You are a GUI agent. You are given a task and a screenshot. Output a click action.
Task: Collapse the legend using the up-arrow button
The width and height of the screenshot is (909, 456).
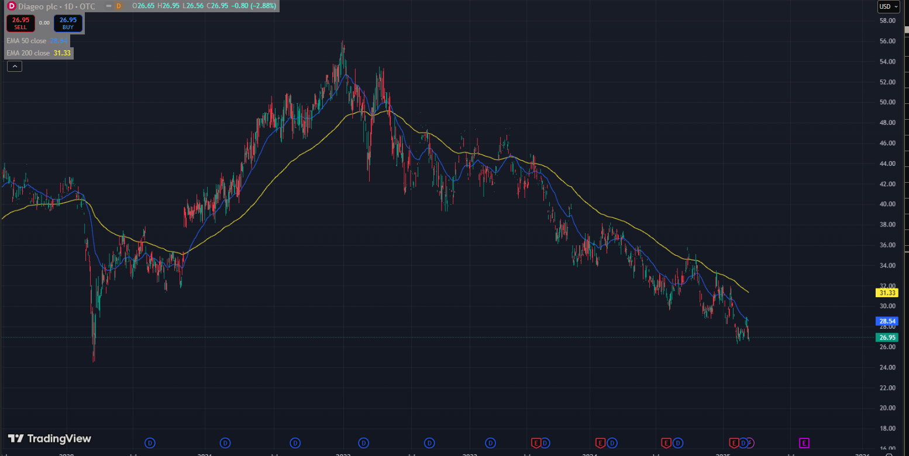[x=14, y=66]
